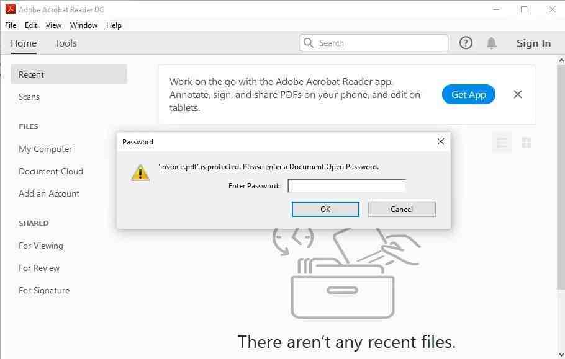Click the search magnifier icon
This screenshot has width=565, height=359.
(x=309, y=43)
